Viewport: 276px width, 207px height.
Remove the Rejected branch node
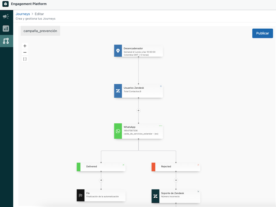[x=198, y=165]
